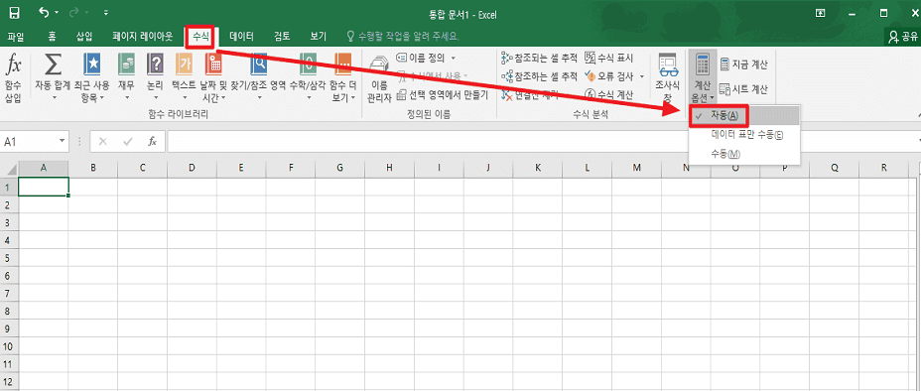Viewport: 921px width, 391px height.
Task: Switch to the 삽입 (Insert) tab
Action: 84,37
